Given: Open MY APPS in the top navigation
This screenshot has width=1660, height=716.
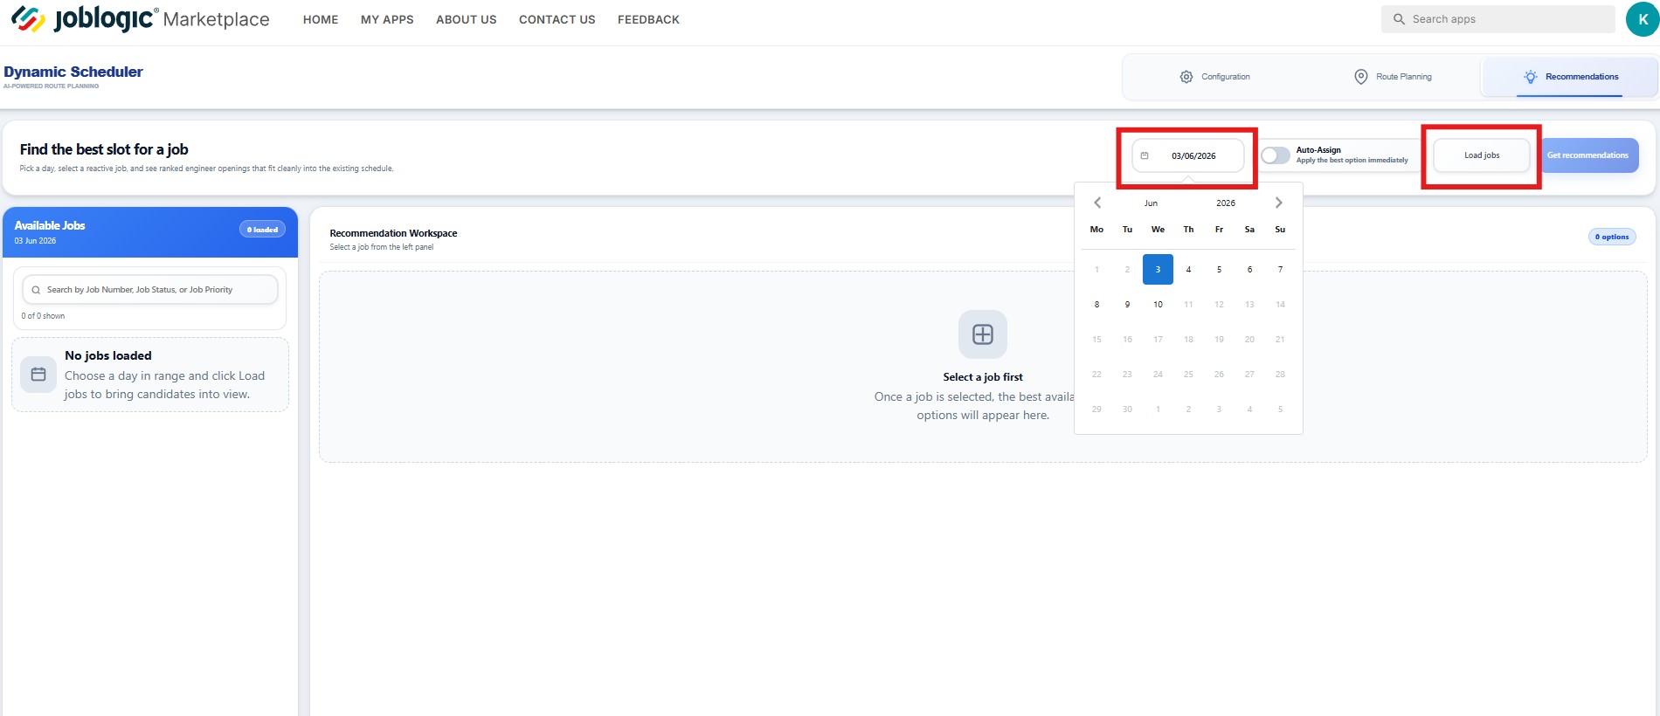Looking at the screenshot, I should (x=387, y=19).
